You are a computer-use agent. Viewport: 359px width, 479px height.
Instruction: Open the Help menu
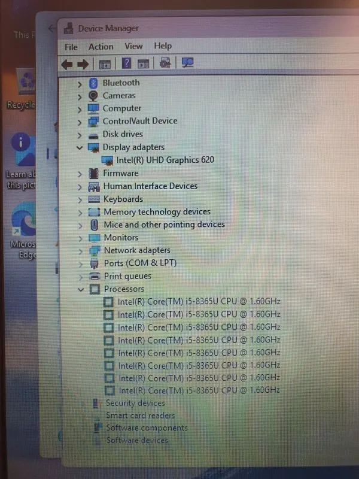tap(163, 46)
